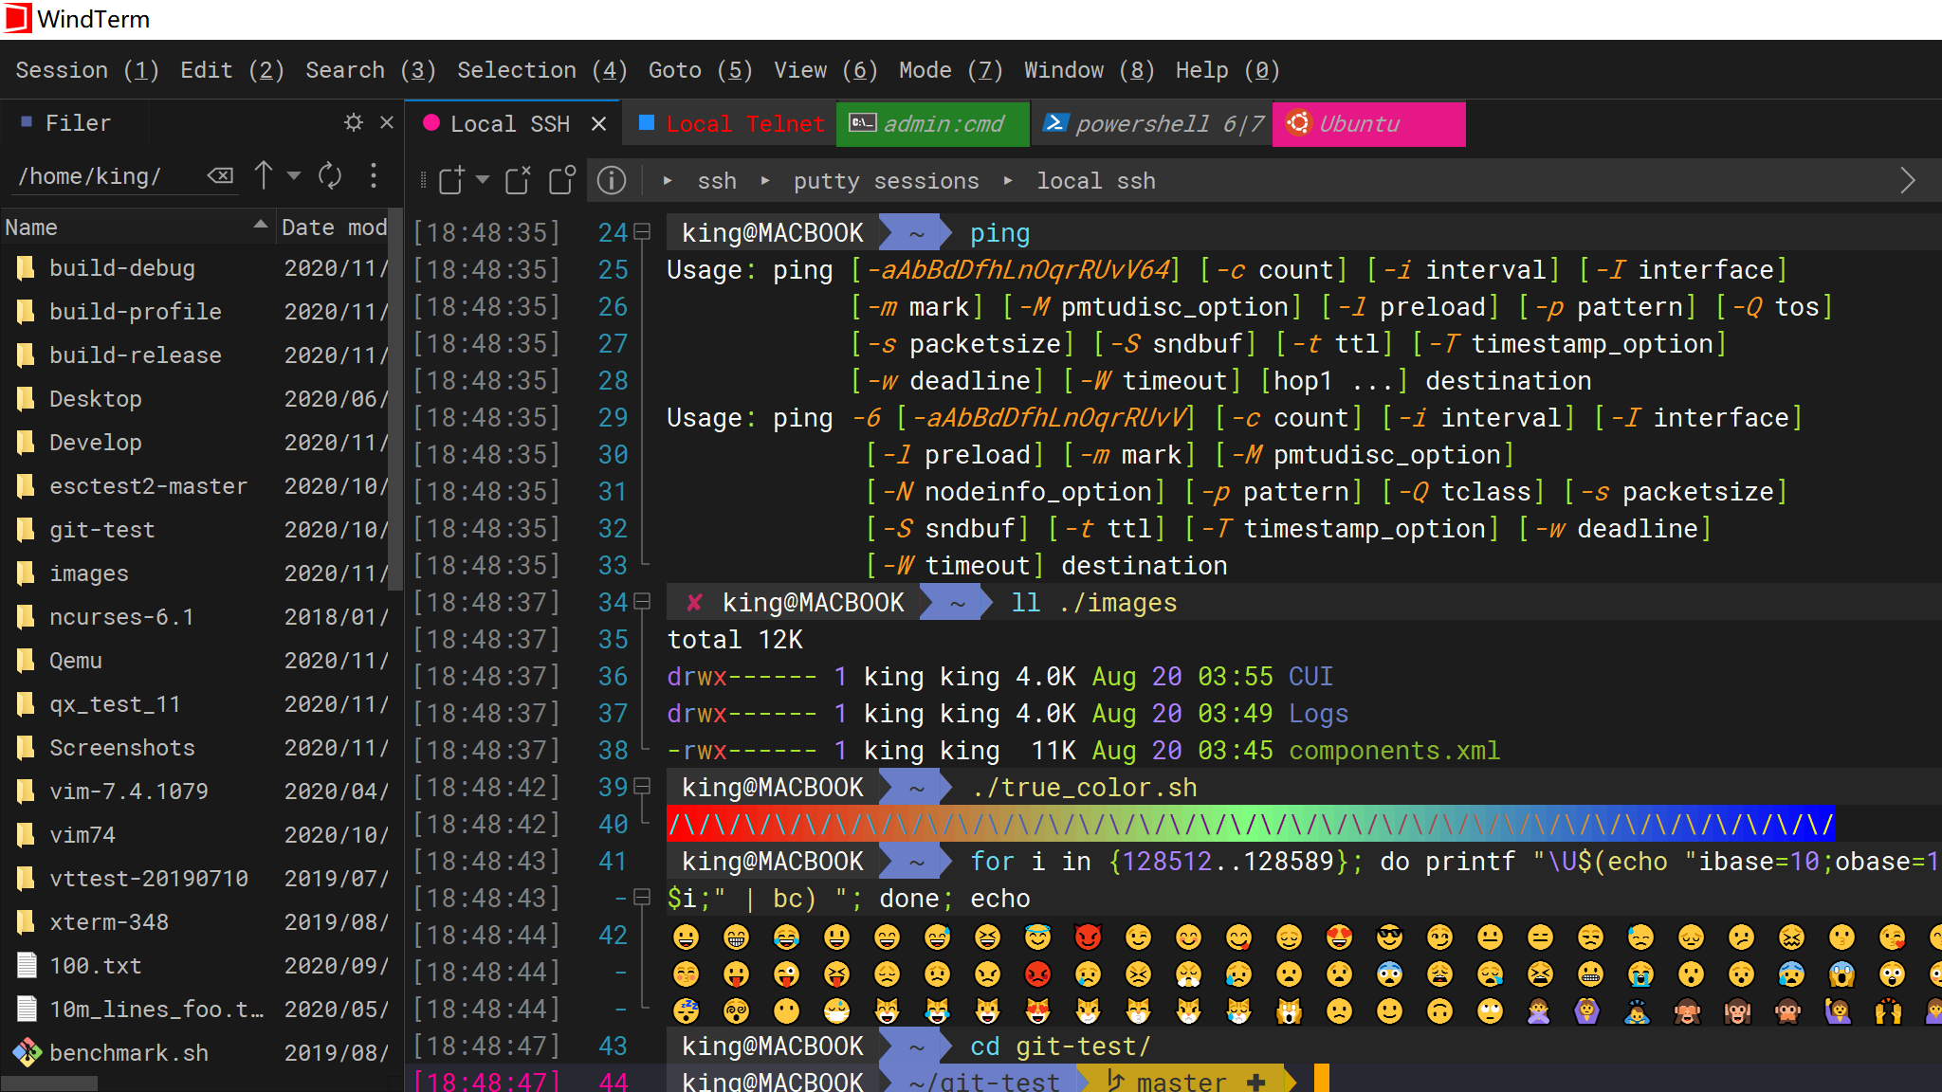Viewport: 1942px width, 1092px height.
Task: Click the duplicate session icon
Action: coord(562,180)
